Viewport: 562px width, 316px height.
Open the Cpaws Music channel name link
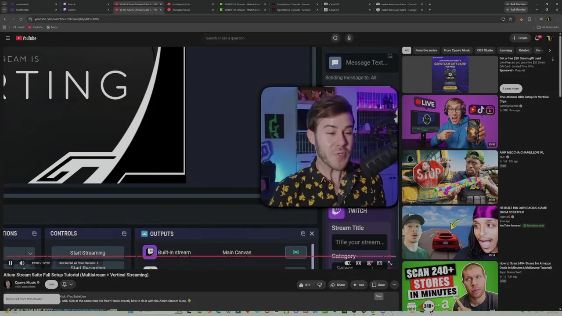click(x=25, y=283)
